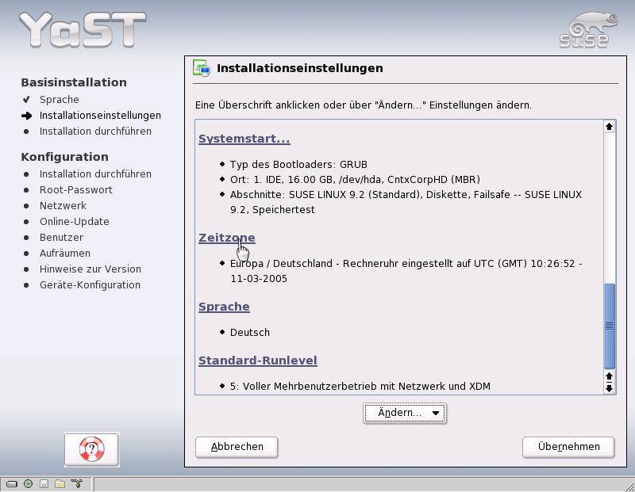Viewport: 635px width, 492px height.
Task: Click the shared folder icon in the status bar
Action: coord(60,483)
